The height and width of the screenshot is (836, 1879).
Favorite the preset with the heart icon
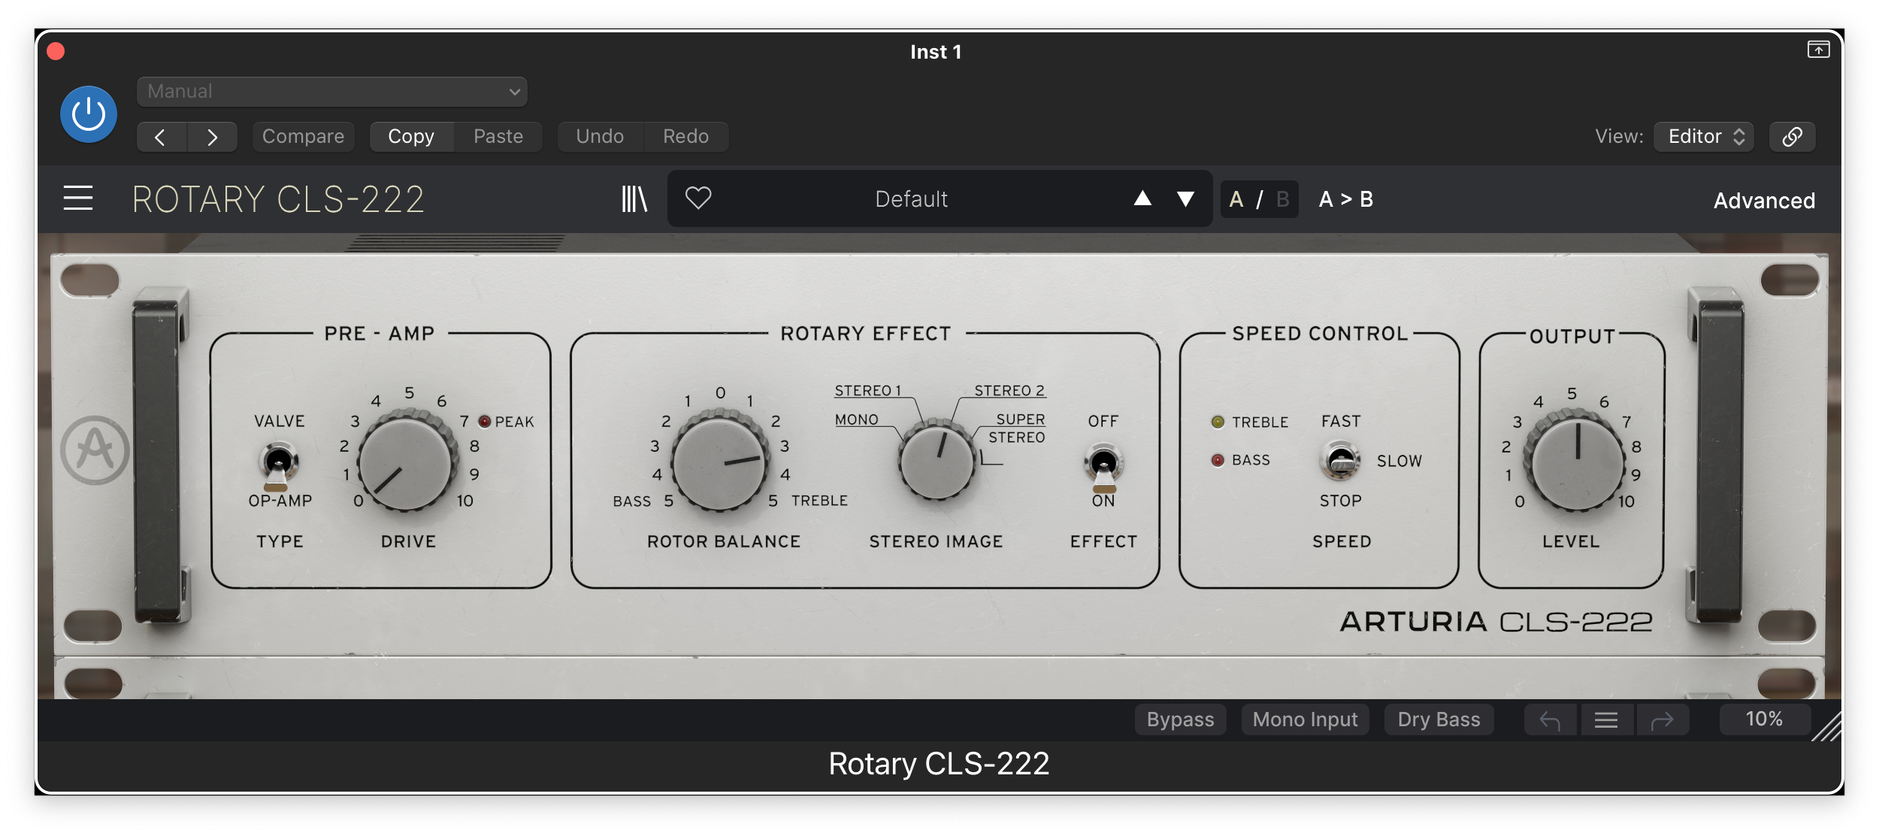(x=698, y=198)
